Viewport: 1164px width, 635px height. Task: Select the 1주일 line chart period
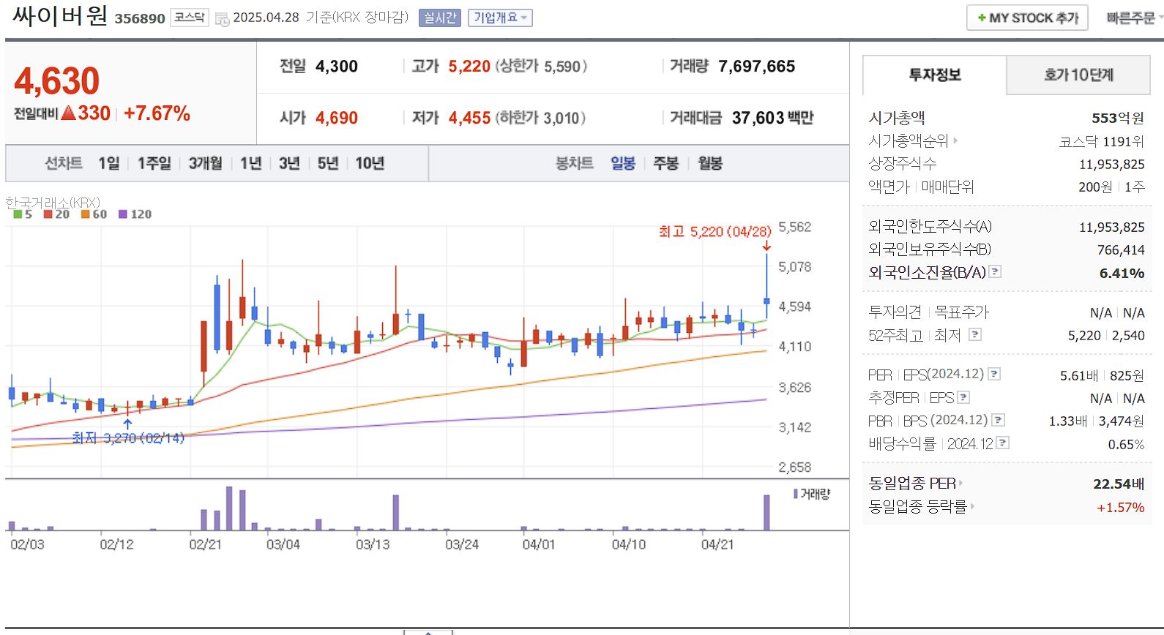pos(154,163)
